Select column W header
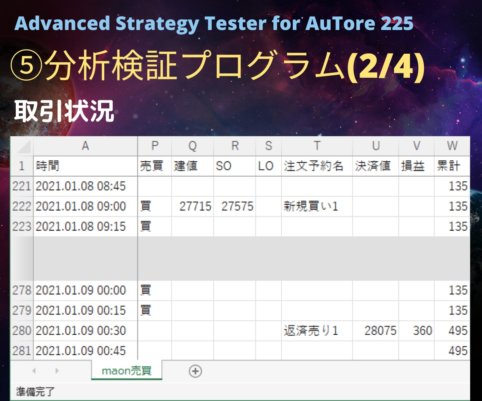 pos(452,146)
